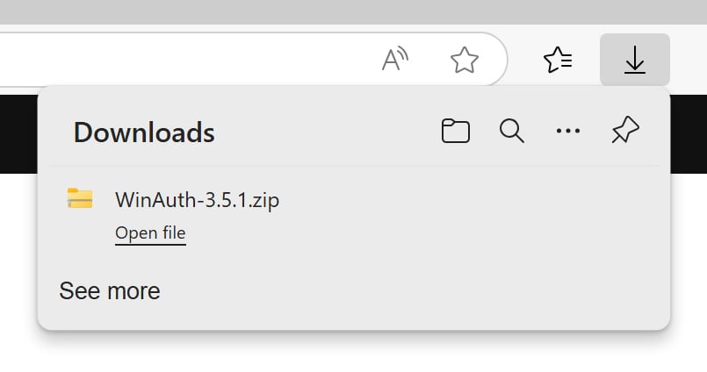The image size is (707, 372).
Task: Add this page to favorites with the star
Action: click(464, 60)
